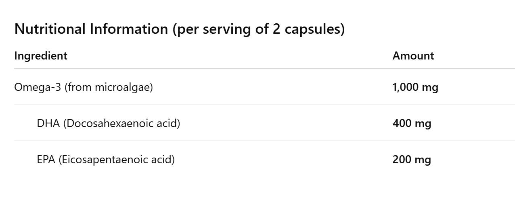The image size is (515, 199).
Task: Click the 200 mg amount value
Action: tap(412, 160)
